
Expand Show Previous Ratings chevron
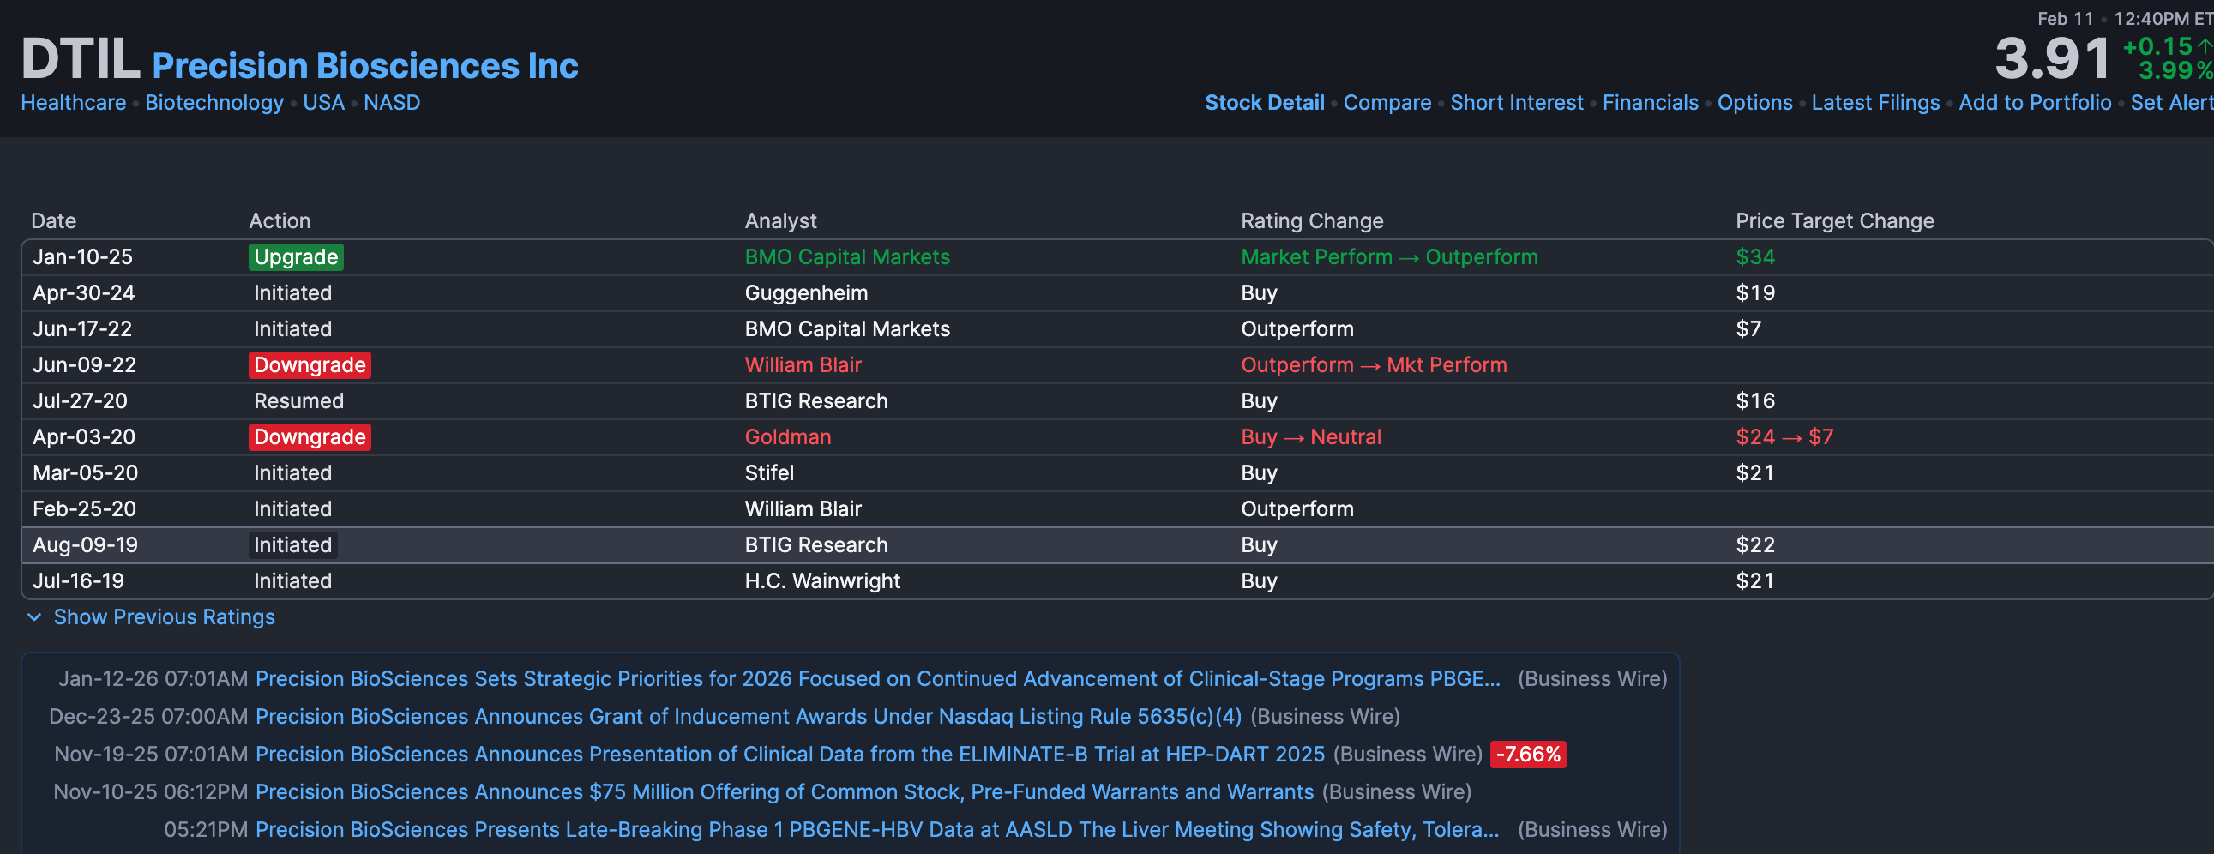coord(34,616)
